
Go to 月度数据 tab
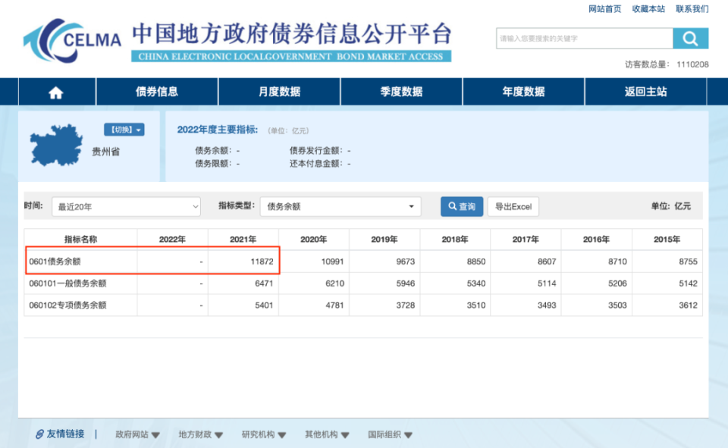(x=279, y=92)
